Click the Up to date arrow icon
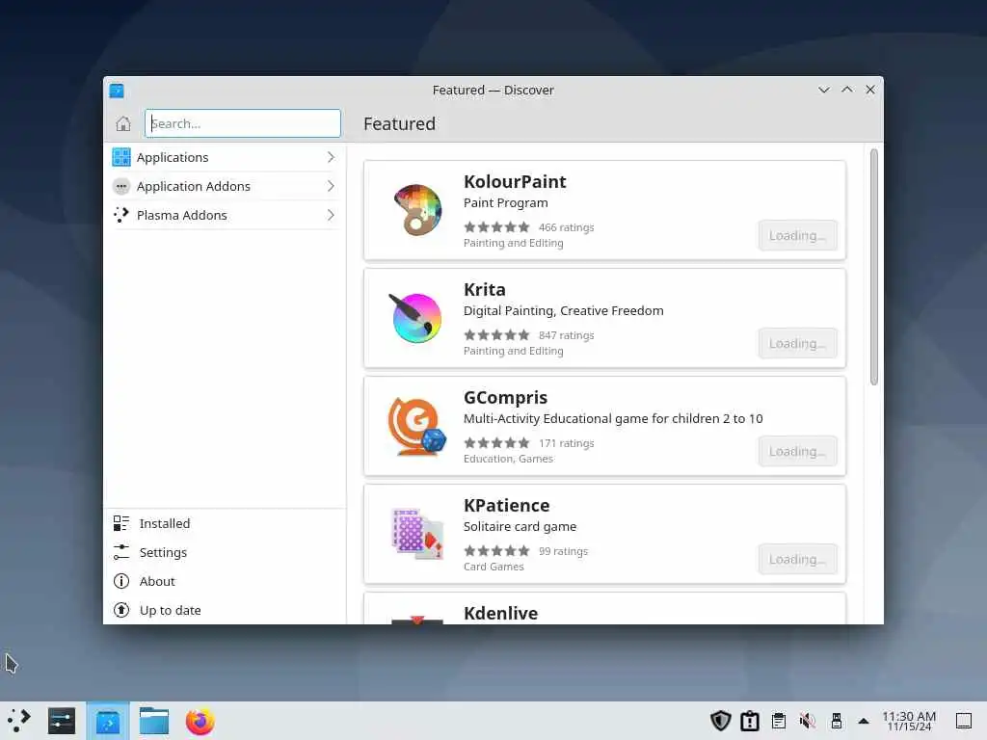The image size is (987, 740). point(120,610)
